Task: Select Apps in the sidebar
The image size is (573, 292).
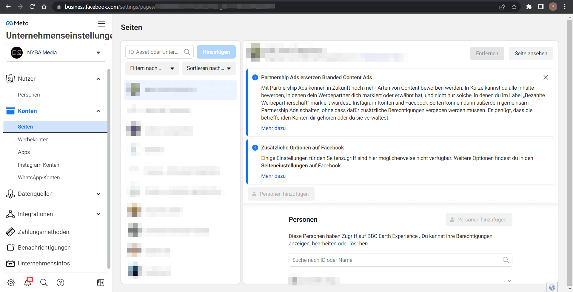Action: coord(24,152)
